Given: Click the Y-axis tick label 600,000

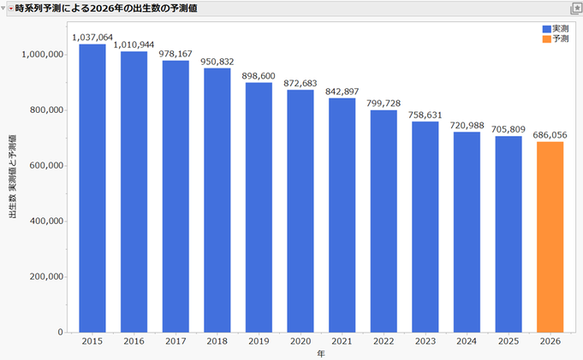Looking at the screenshot, I should [46, 166].
